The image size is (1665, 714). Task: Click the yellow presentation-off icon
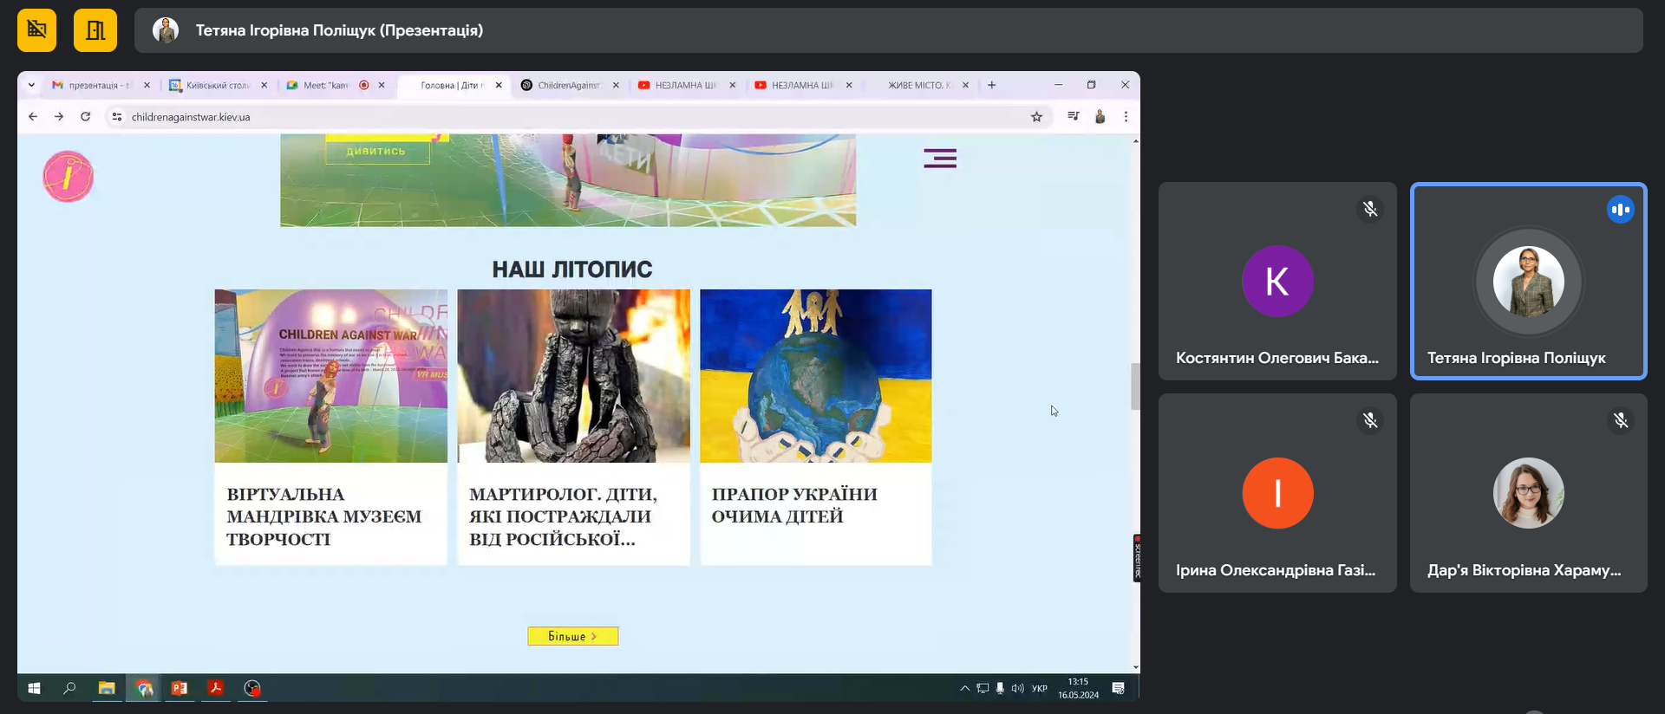[x=36, y=30]
